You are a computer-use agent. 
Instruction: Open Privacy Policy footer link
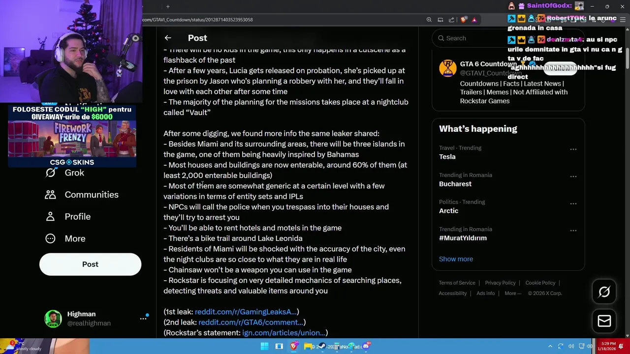500,283
